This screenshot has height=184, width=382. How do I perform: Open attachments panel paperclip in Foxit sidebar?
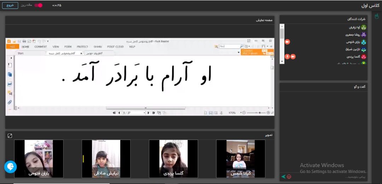point(10,102)
